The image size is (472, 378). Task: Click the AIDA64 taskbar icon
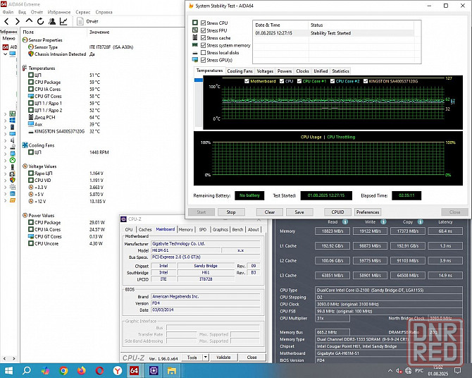click(135, 370)
